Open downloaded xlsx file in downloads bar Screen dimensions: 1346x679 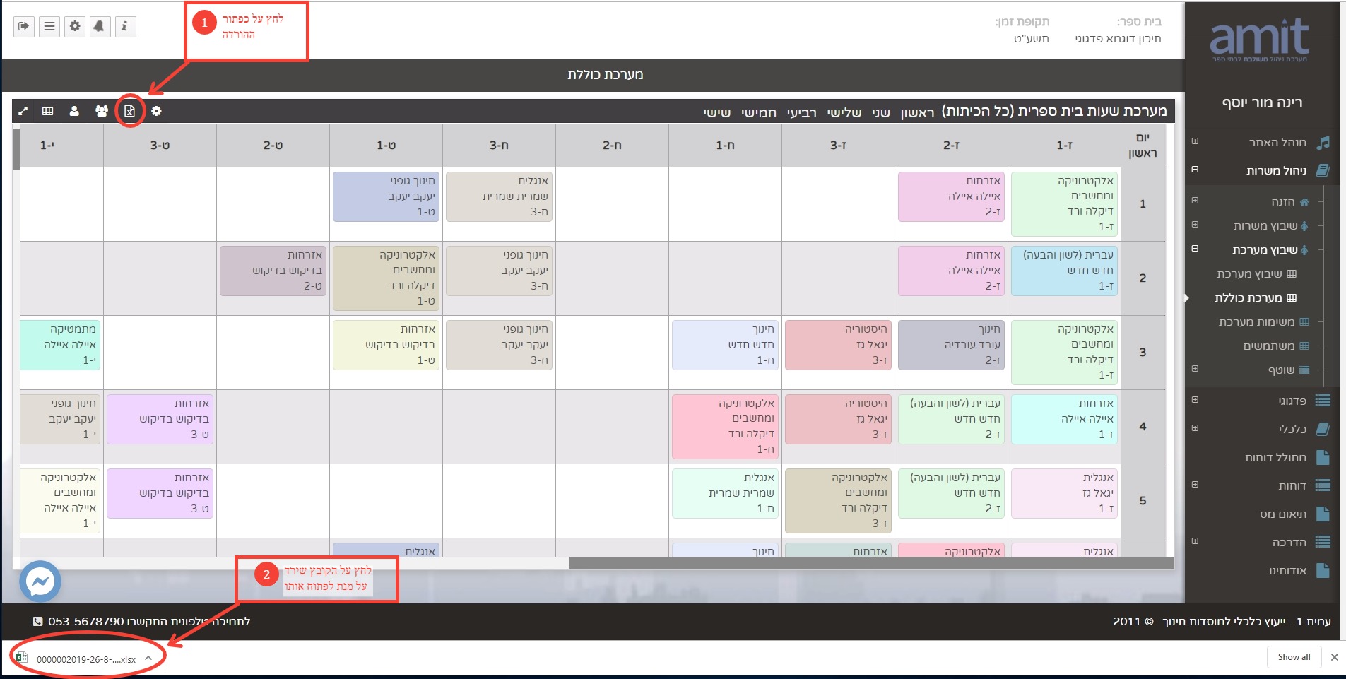point(86,659)
